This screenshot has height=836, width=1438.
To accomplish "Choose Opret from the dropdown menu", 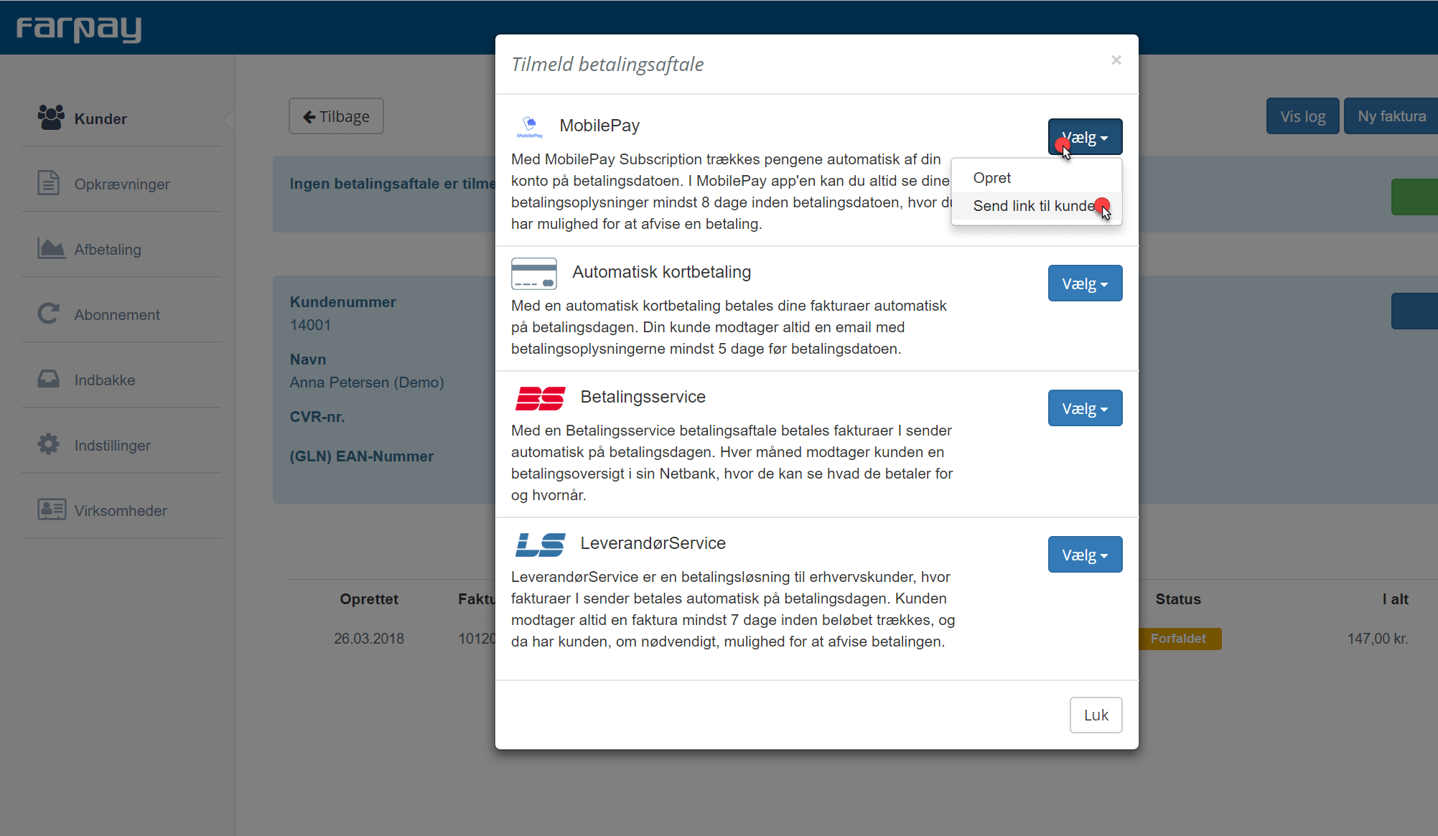I will coord(991,178).
